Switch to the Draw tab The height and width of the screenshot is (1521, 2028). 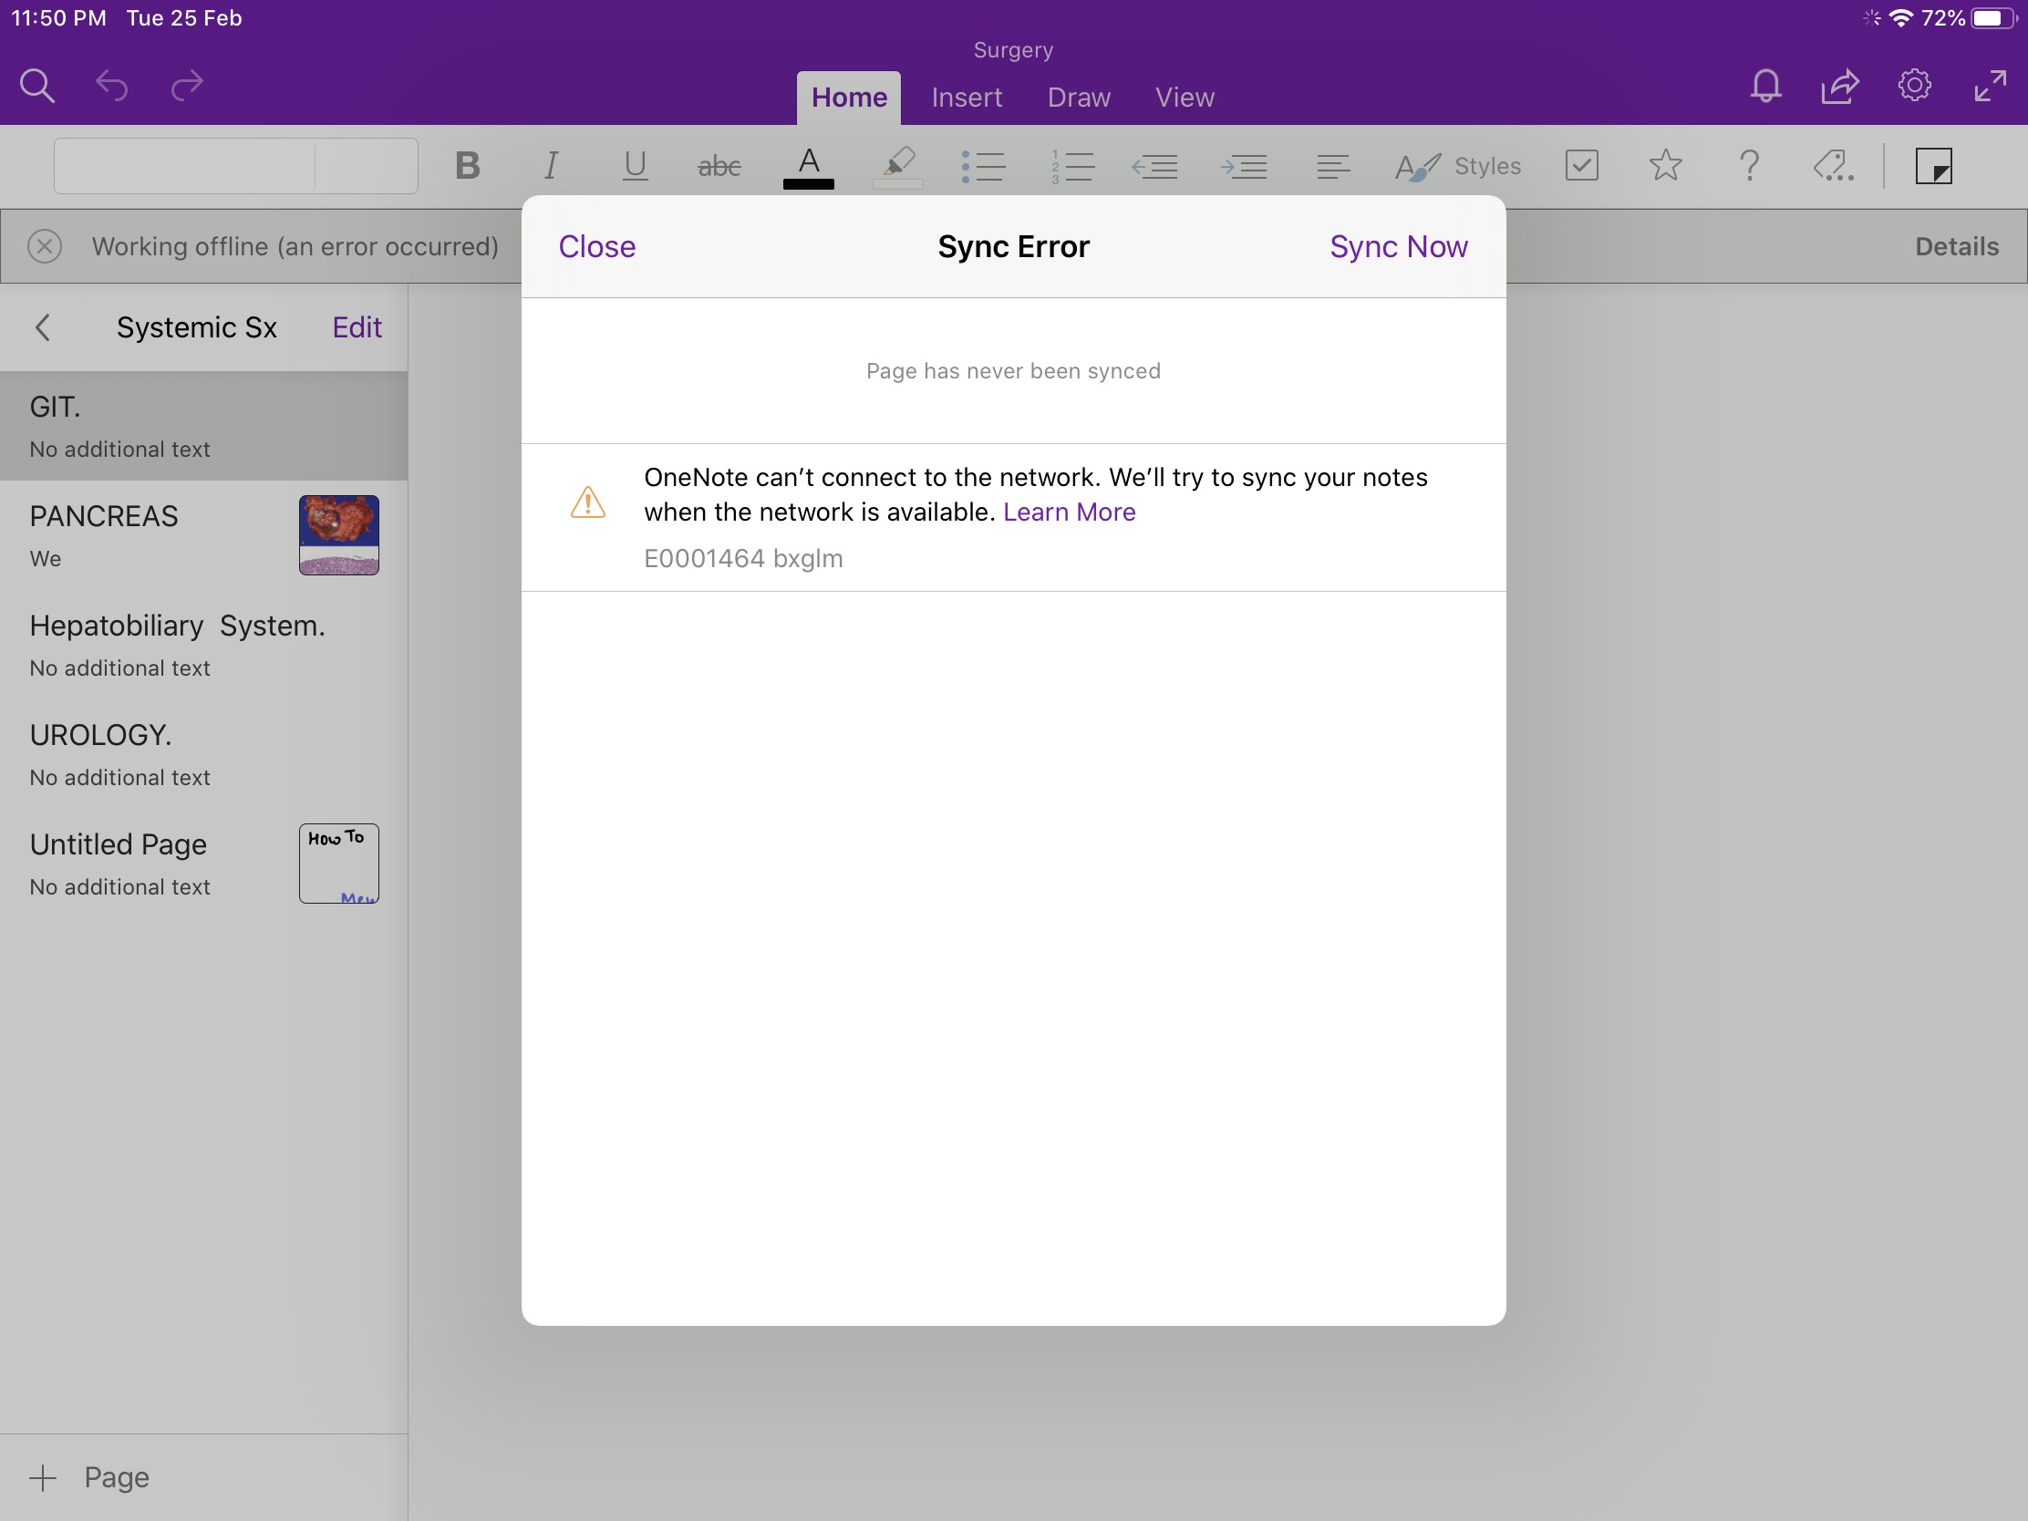pos(1079,98)
